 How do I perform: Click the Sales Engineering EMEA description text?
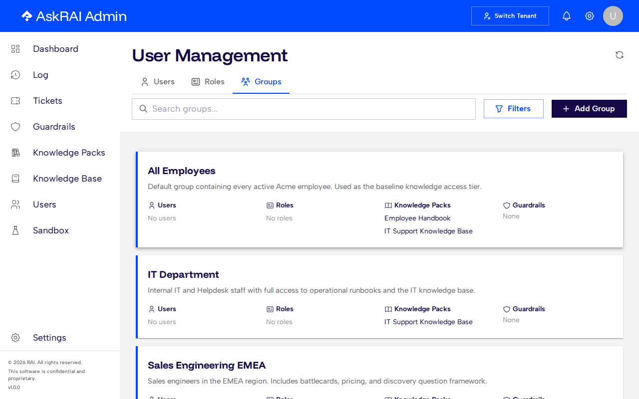(x=317, y=381)
